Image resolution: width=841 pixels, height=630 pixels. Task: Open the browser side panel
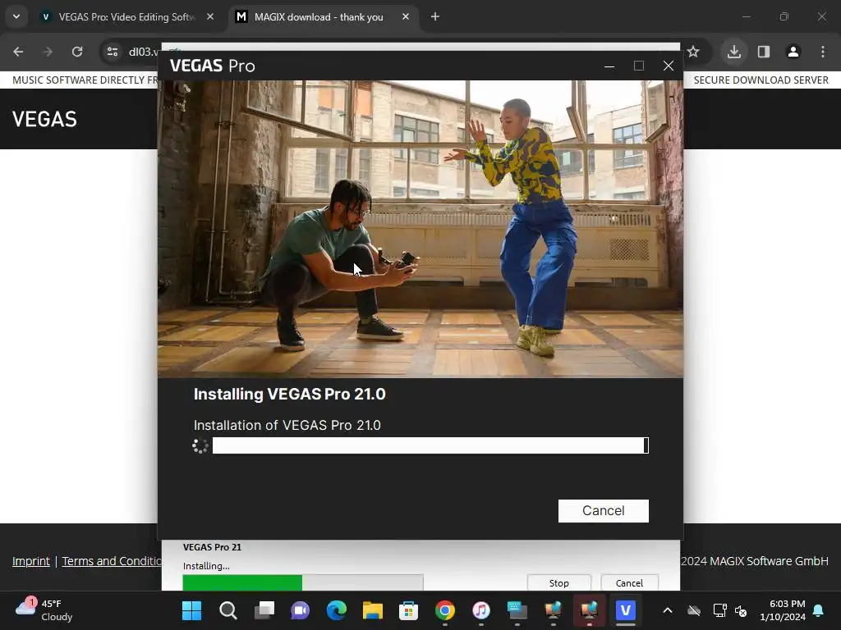[x=763, y=52]
